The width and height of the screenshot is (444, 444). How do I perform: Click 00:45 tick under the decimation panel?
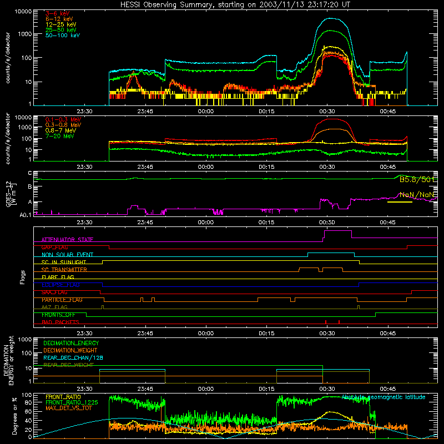[387, 389]
